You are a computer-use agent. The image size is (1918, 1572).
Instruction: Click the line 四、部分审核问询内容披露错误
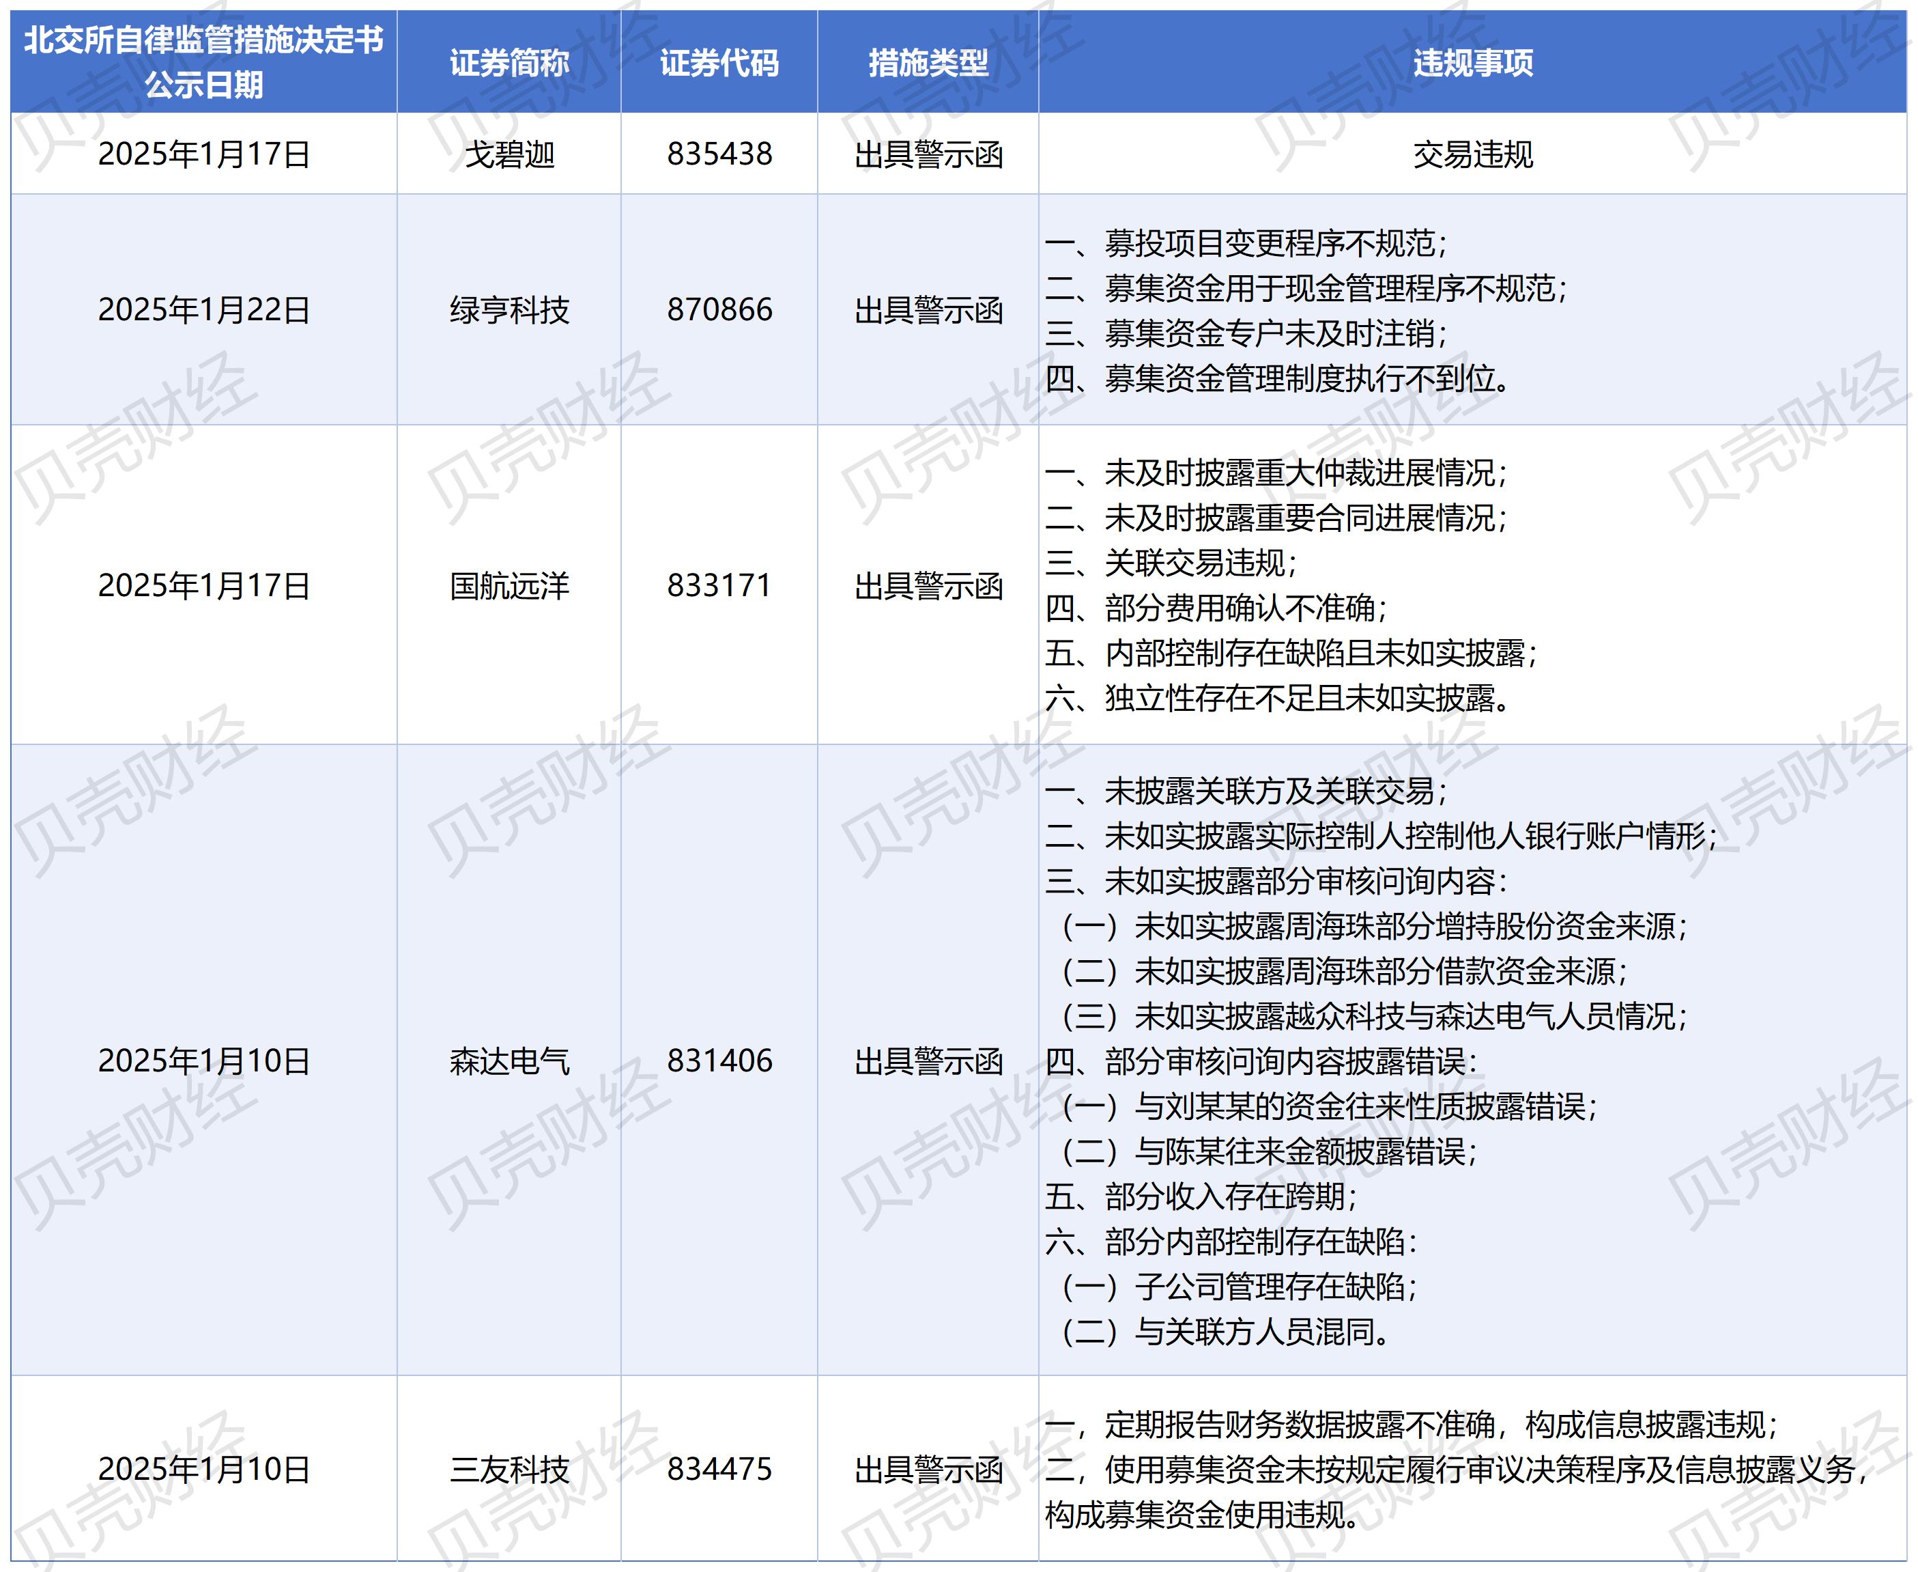[1262, 1061]
